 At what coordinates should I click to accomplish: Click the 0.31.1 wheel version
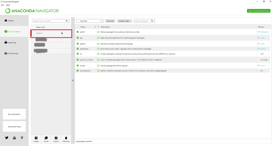click(263, 66)
